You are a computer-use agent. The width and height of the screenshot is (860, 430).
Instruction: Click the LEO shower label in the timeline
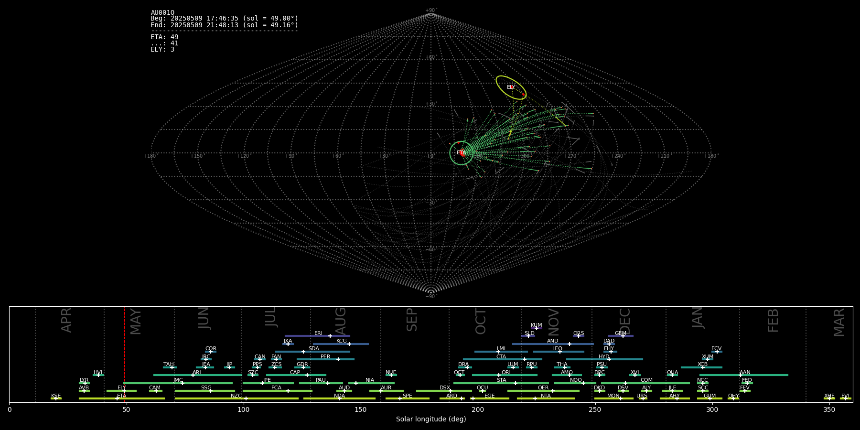[x=557, y=349]
